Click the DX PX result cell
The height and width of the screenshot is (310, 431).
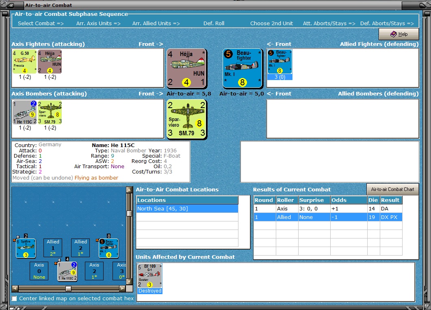tap(391, 217)
